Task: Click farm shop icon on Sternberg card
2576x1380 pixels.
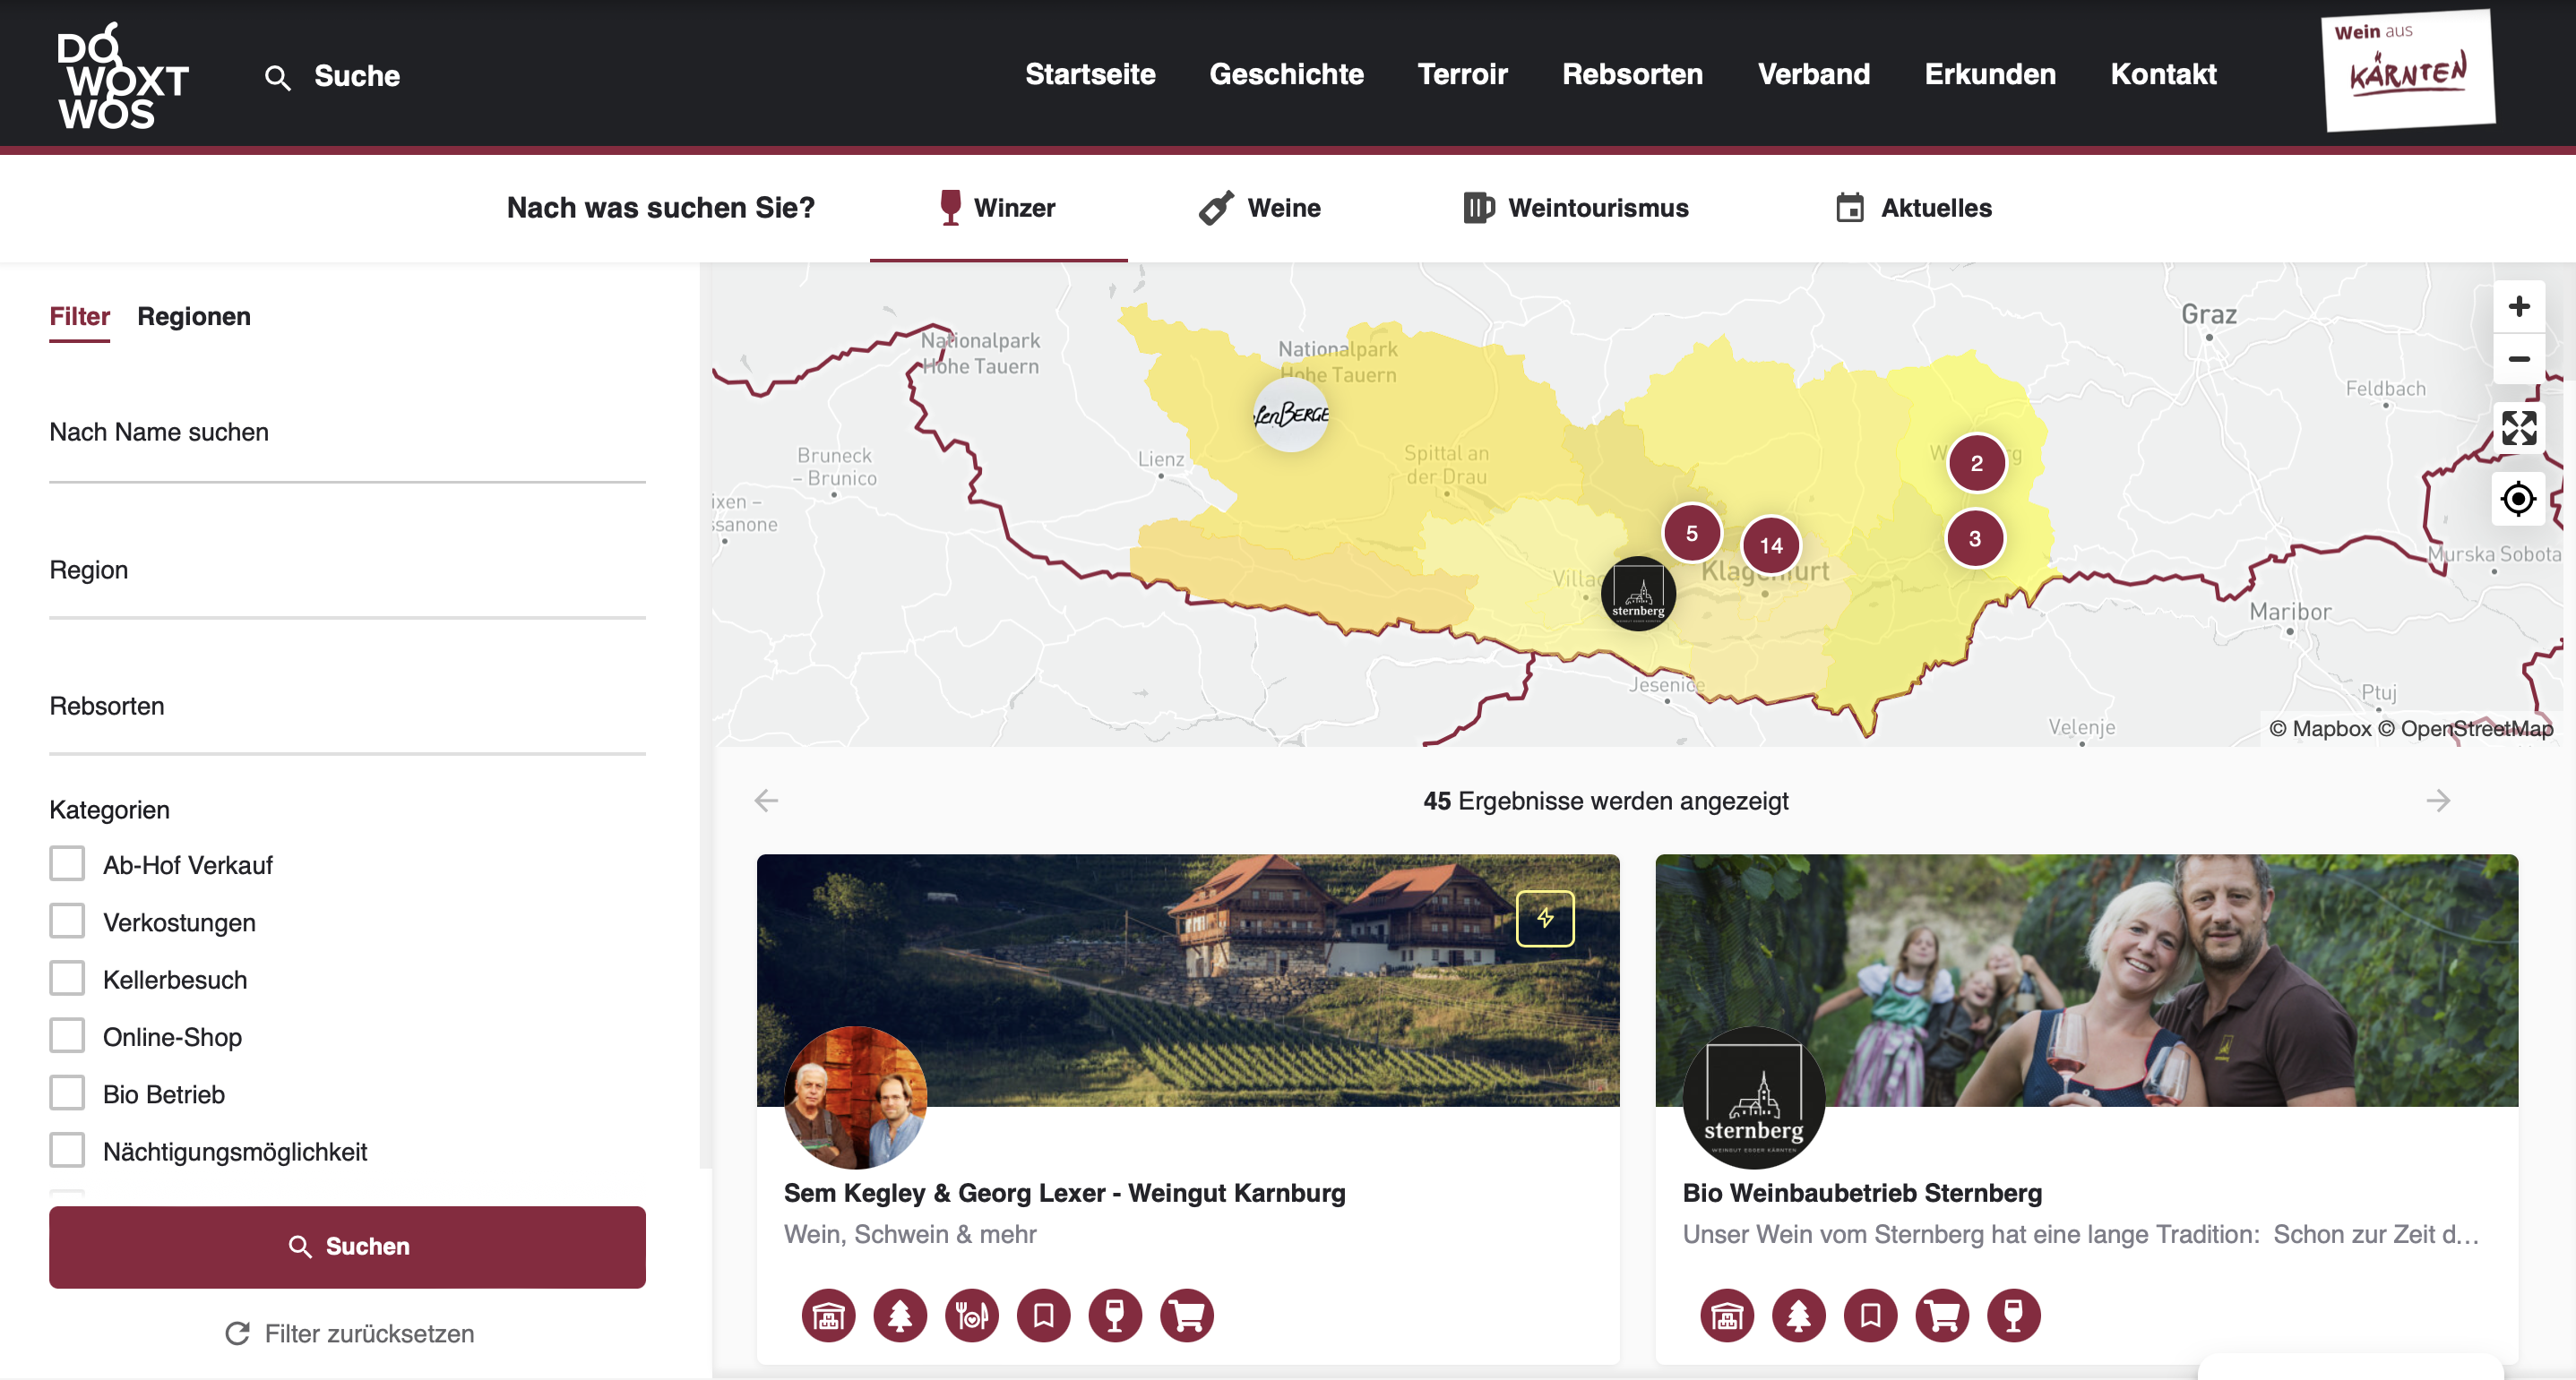Action: (1727, 1315)
